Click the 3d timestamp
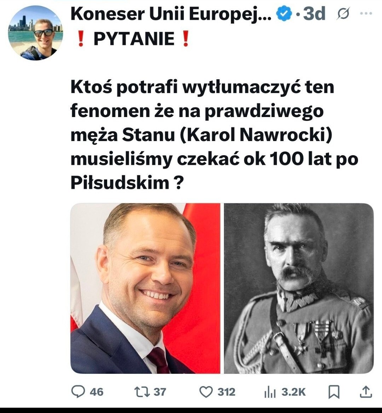The width and height of the screenshot is (382, 413). click(314, 14)
